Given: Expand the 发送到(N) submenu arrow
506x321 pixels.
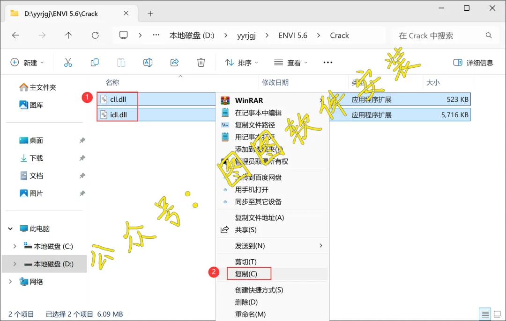Looking at the screenshot, I should (321, 246).
